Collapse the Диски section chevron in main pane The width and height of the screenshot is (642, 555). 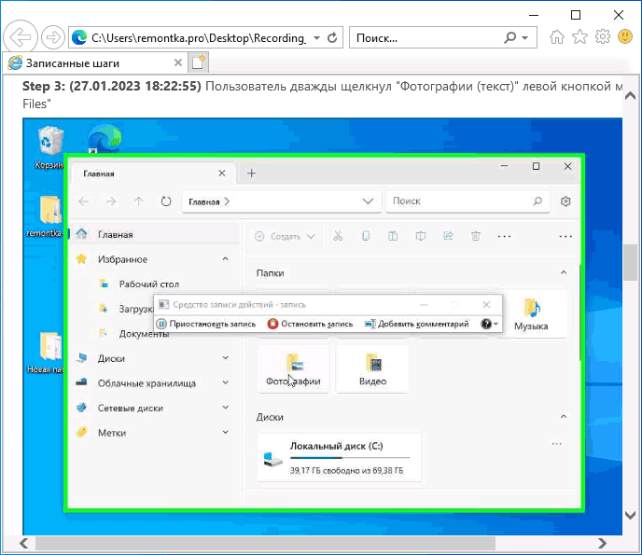[x=564, y=417]
